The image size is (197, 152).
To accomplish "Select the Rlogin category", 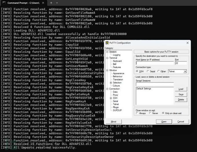I will coord(116,107).
